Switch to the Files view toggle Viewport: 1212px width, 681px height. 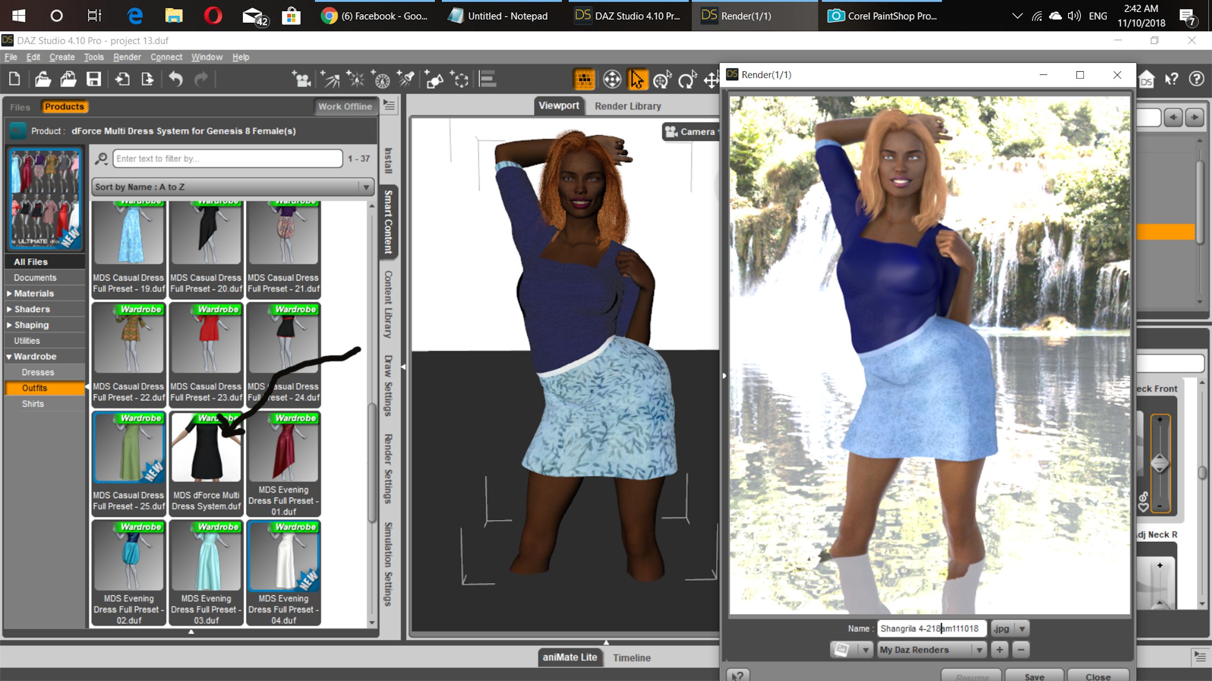click(x=20, y=107)
